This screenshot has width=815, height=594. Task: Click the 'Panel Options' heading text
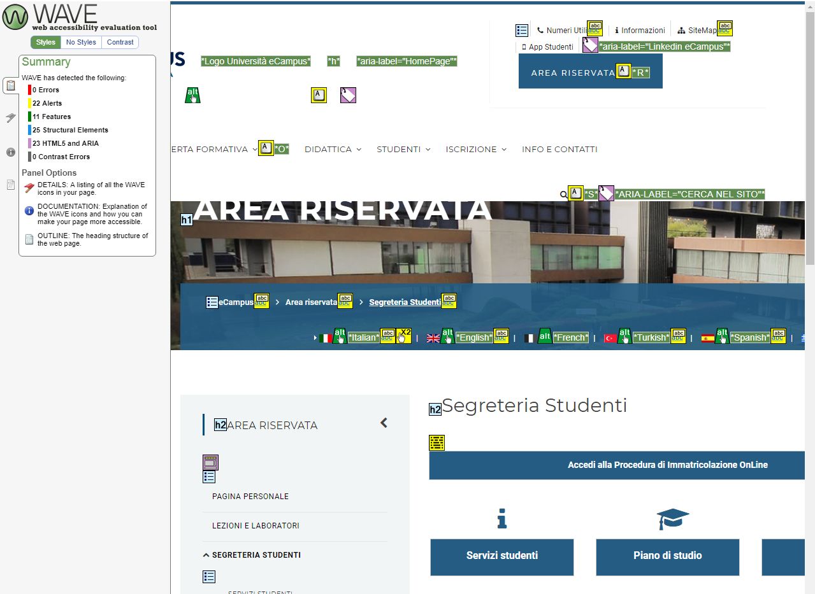coord(49,173)
